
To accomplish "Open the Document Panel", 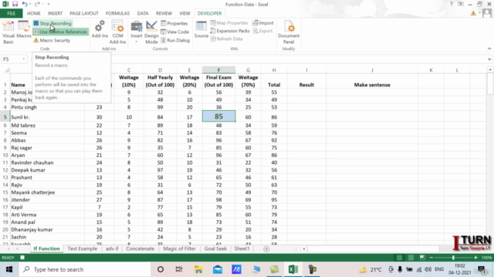I will 289,32.
